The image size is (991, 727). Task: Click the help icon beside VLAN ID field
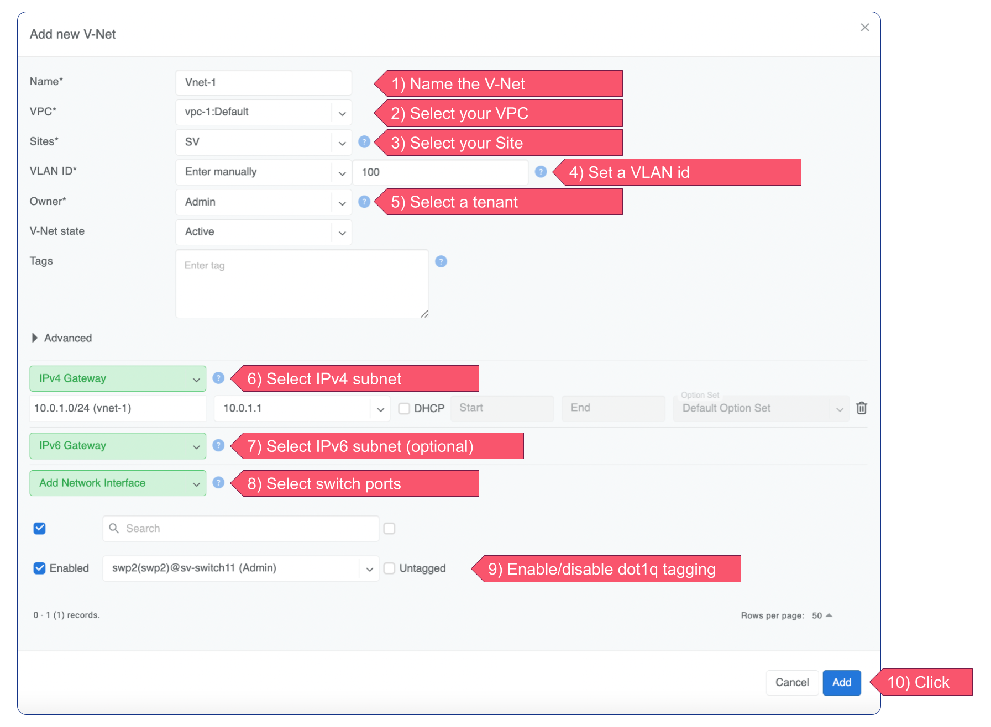pos(541,172)
